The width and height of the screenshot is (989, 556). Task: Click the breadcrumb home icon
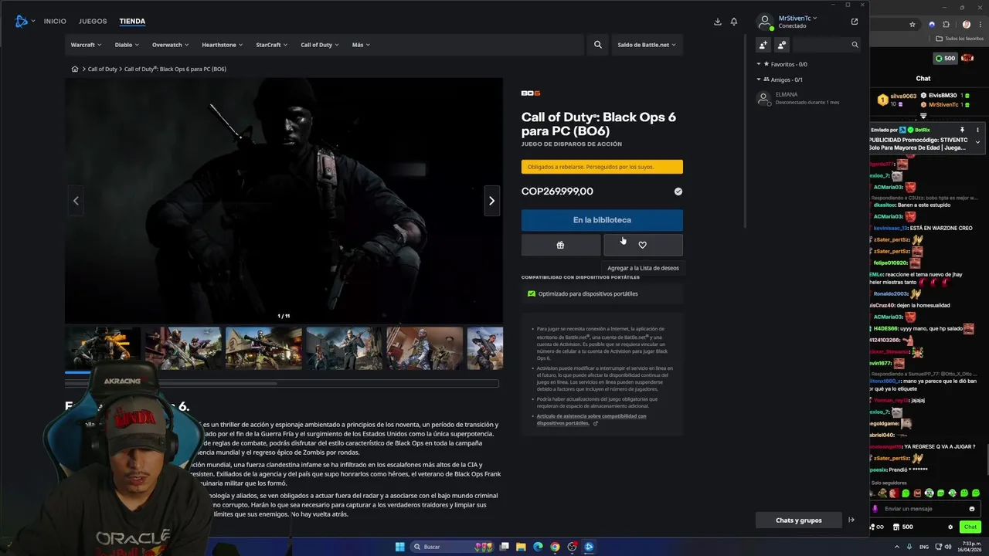coord(75,69)
